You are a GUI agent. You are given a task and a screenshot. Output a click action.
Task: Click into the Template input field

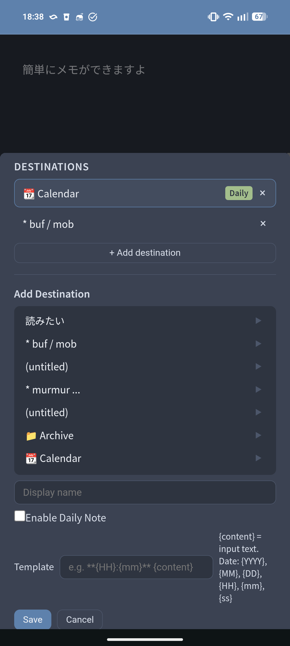click(x=136, y=567)
